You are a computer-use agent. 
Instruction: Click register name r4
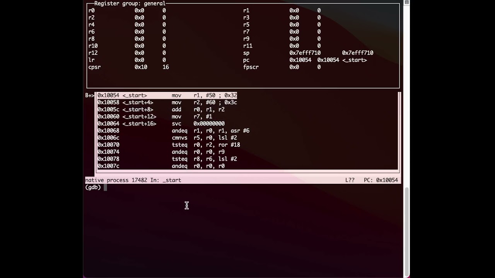click(91, 25)
